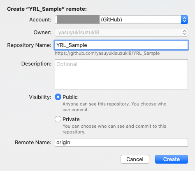
Task: Click the "You can choose who can see" text
Action: coord(114,129)
